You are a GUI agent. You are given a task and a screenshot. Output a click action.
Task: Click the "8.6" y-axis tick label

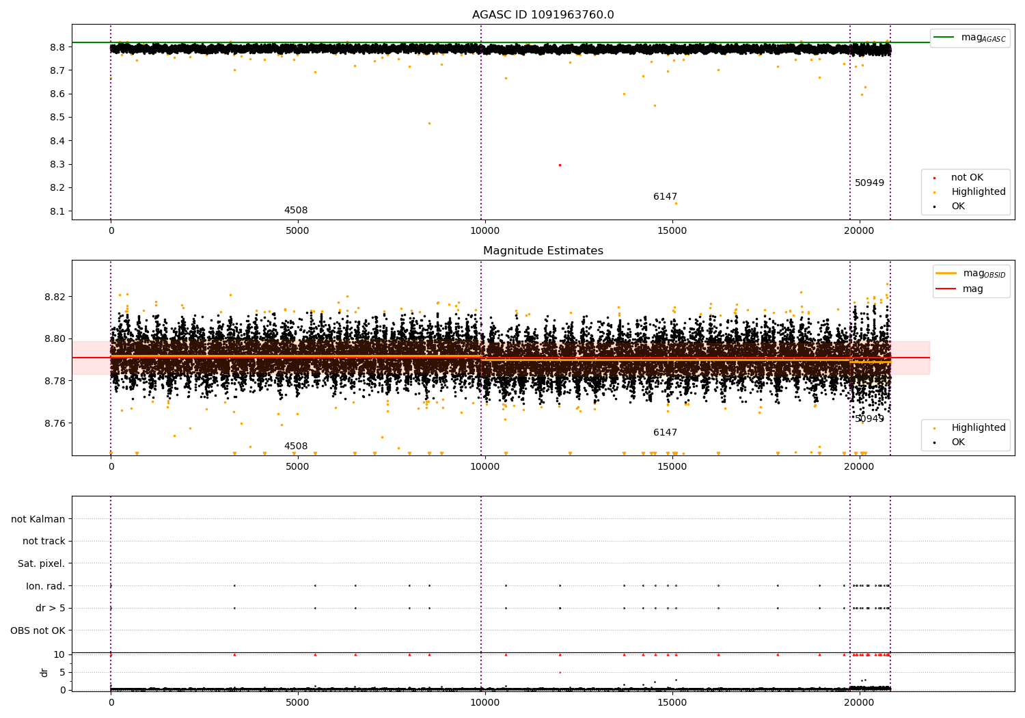pyautogui.click(x=57, y=94)
